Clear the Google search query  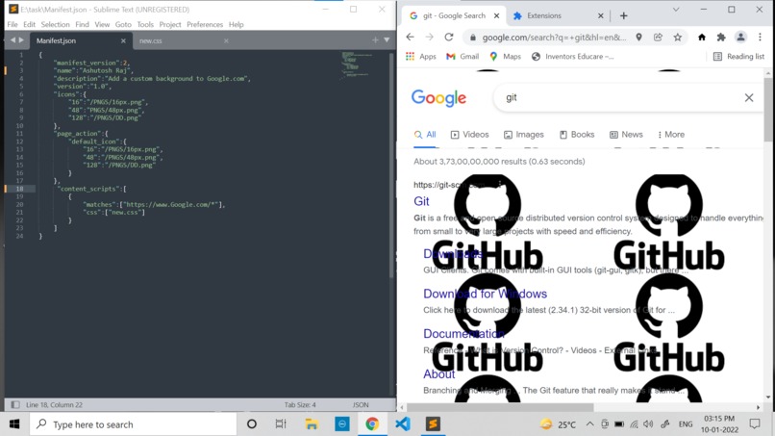[x=749, y=98]
